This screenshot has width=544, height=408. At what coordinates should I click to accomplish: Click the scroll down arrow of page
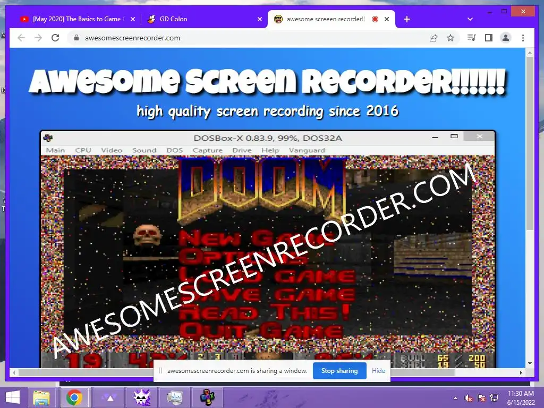click(x=530, y=363)
